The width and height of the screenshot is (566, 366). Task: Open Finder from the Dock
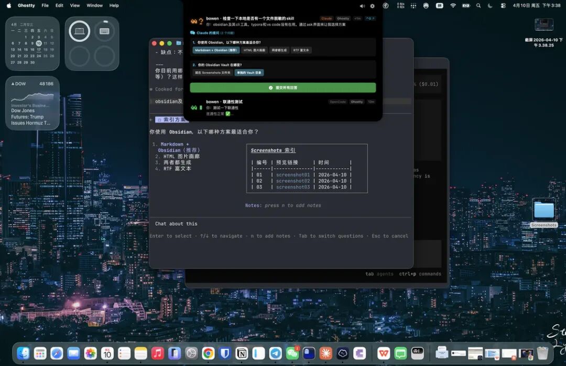tap(23, 353)
